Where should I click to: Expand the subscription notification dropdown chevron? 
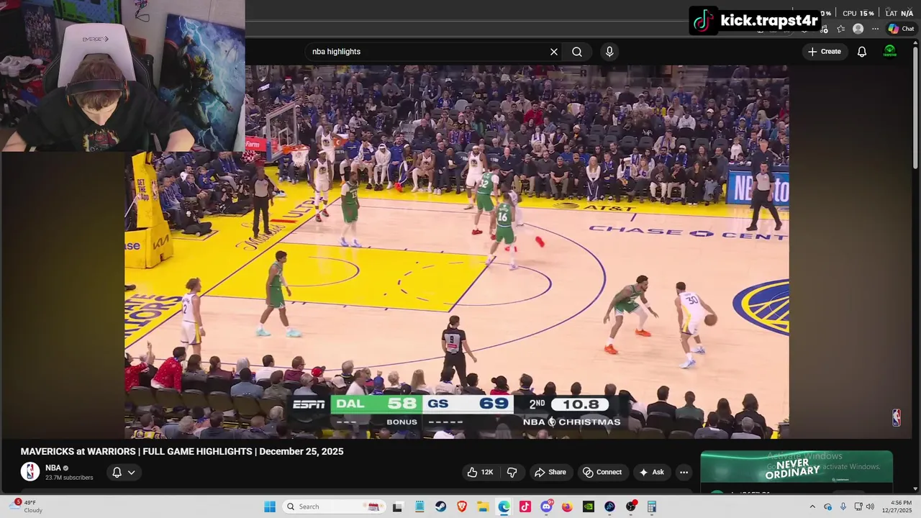[x=132, y=473]
